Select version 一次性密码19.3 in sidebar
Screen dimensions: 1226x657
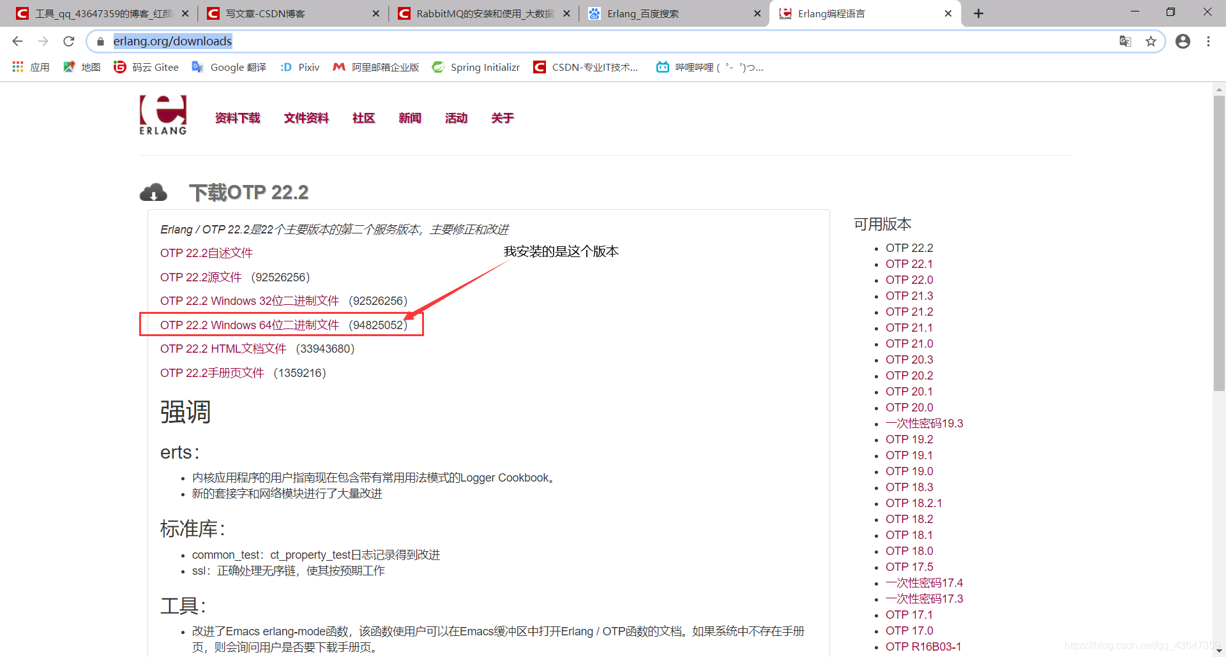(924, 424)
